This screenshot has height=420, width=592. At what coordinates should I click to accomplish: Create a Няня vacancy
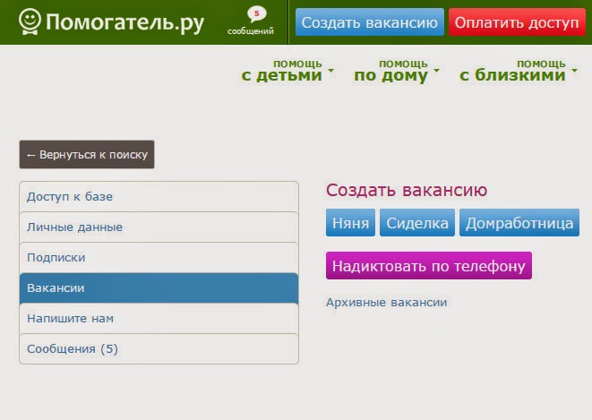pyautogui.click(x=350, y=223)
